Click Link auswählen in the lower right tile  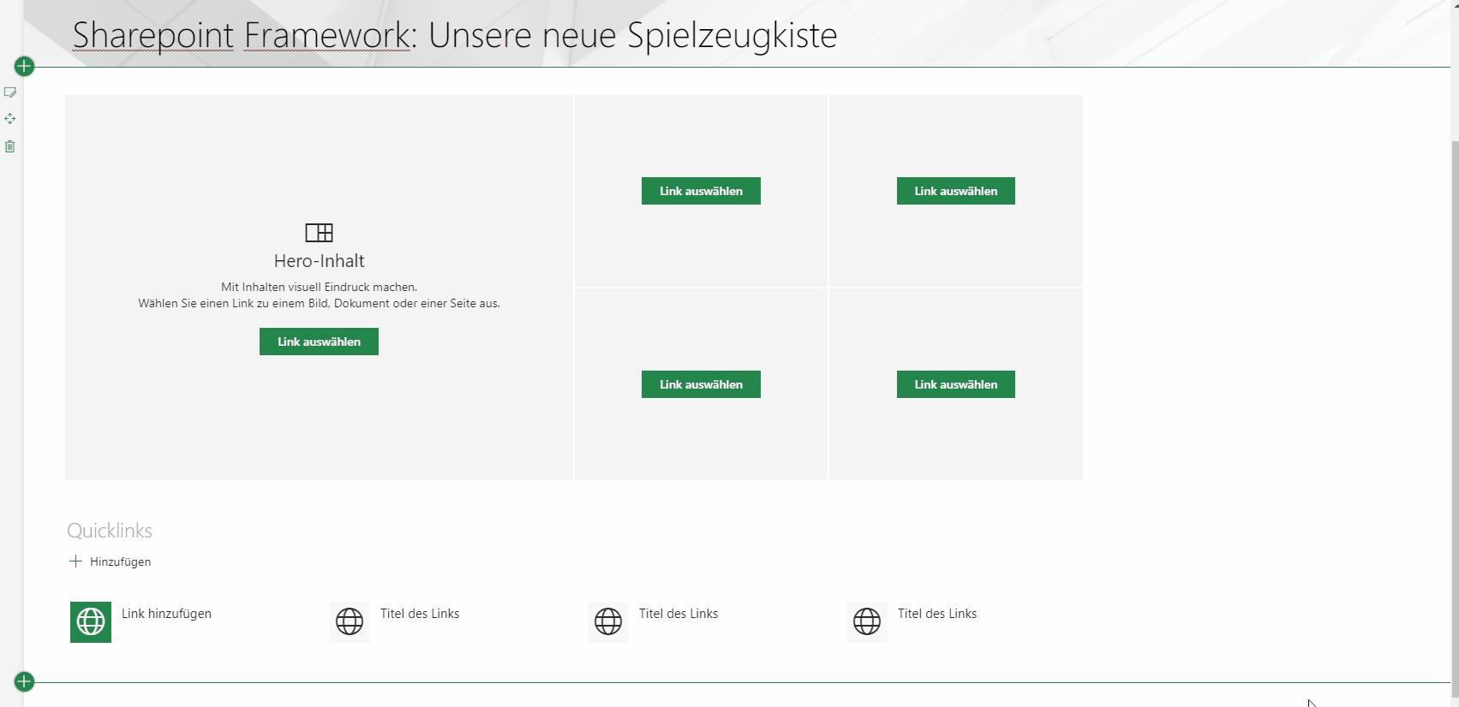[x=956, y=384]
